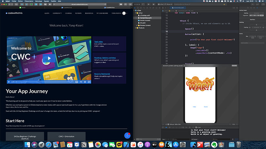Viewport: 266px width, 149px height.
Task: Open the All Output console dropdown
Action: 195,139
